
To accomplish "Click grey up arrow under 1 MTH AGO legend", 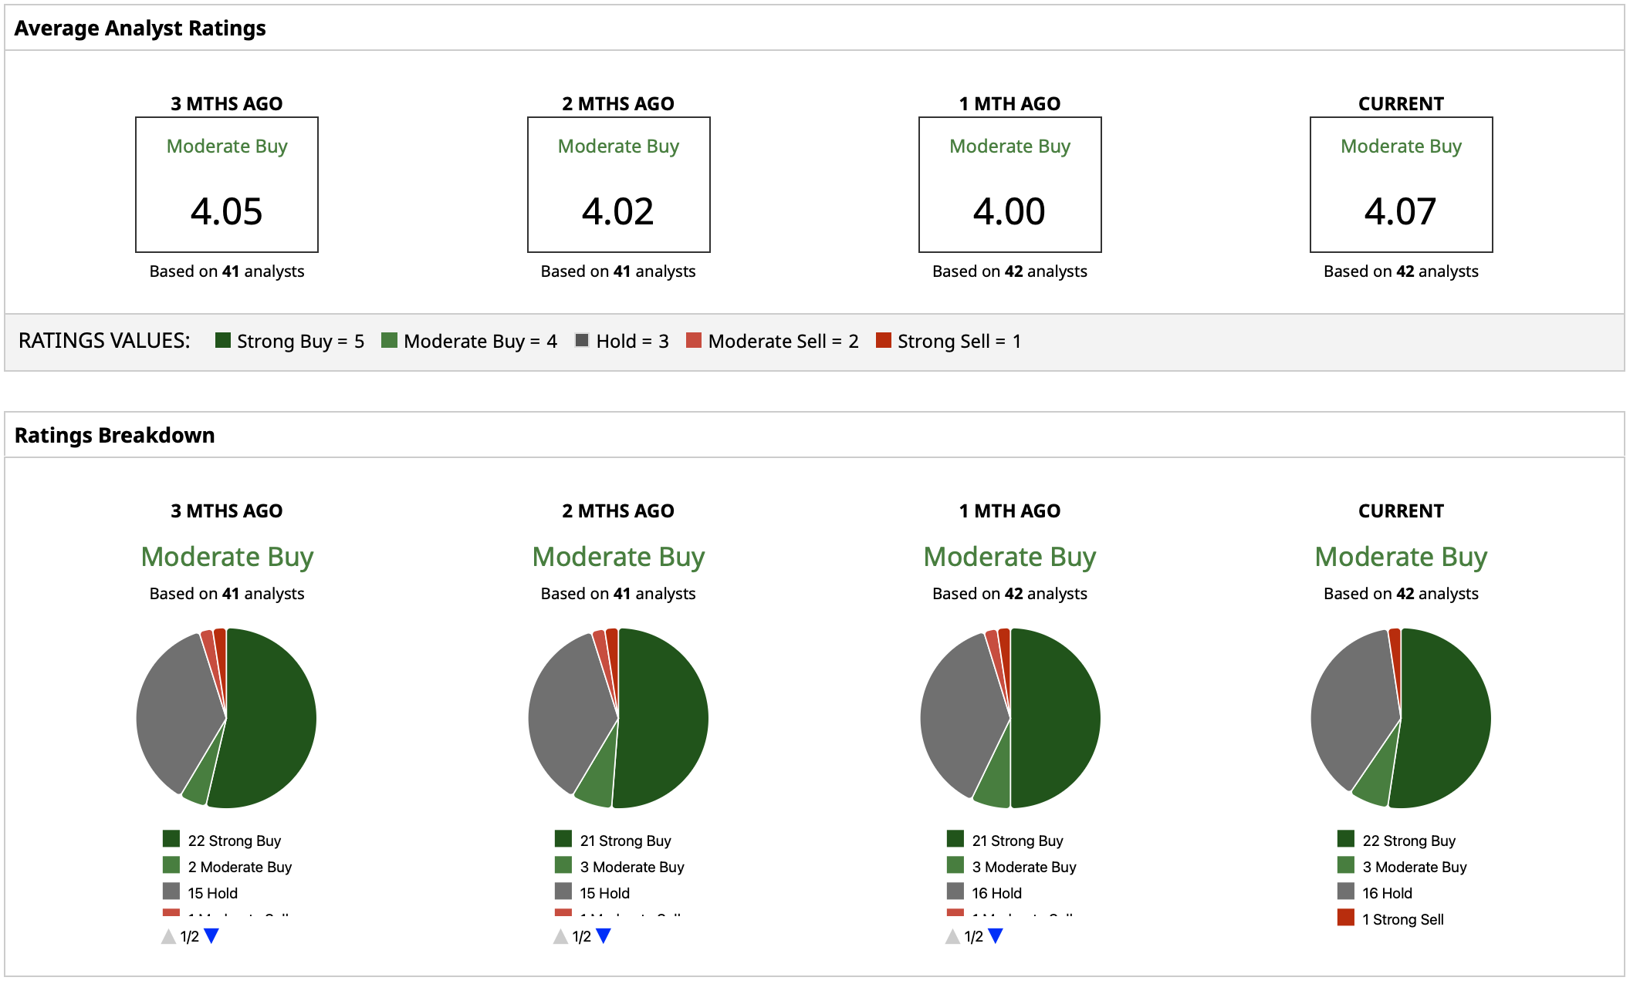I will pos(952,936).
